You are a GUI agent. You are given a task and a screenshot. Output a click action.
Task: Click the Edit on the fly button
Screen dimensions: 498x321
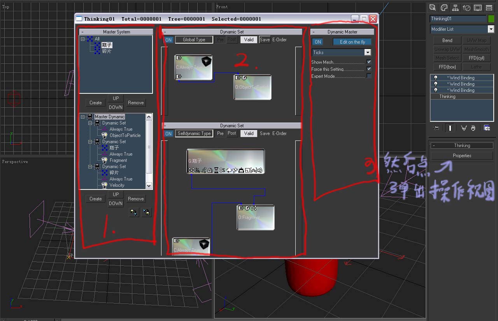pos(352,42)
